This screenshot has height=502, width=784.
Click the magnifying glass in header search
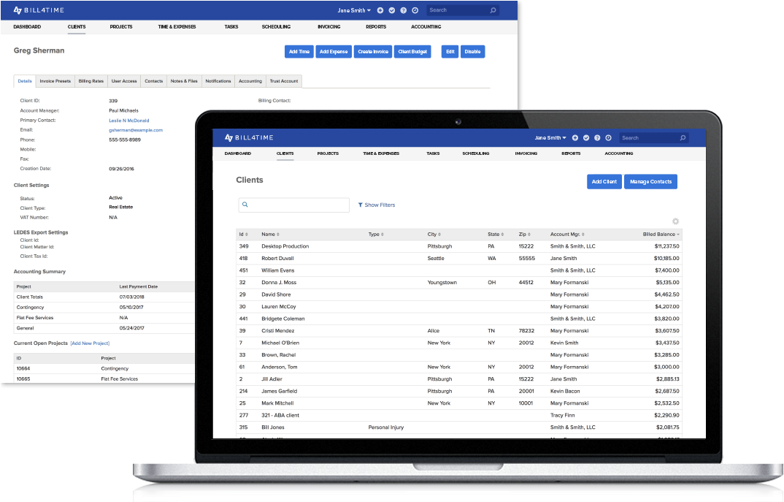pyautogui.click(x=683, y=137)
